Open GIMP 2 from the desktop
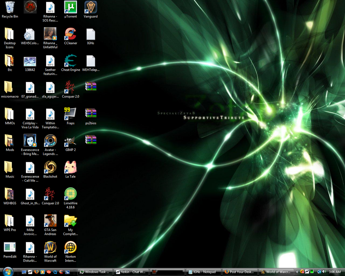 (70, 141)
